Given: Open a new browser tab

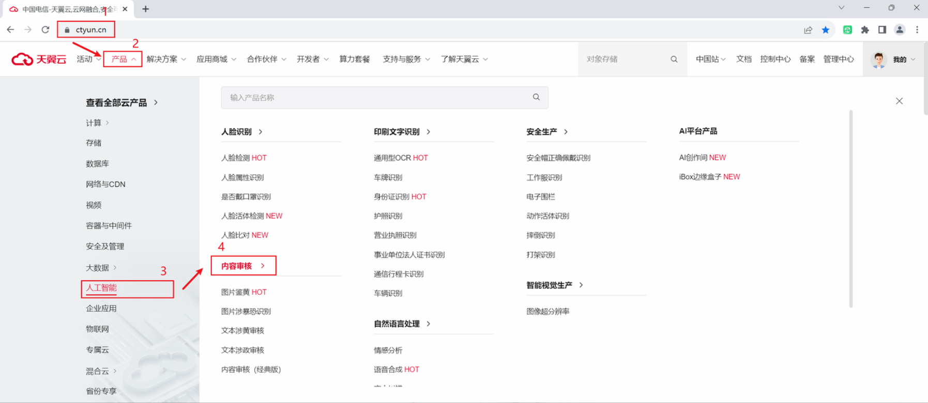Looking at the screenshot, I should tap(146, 9).
